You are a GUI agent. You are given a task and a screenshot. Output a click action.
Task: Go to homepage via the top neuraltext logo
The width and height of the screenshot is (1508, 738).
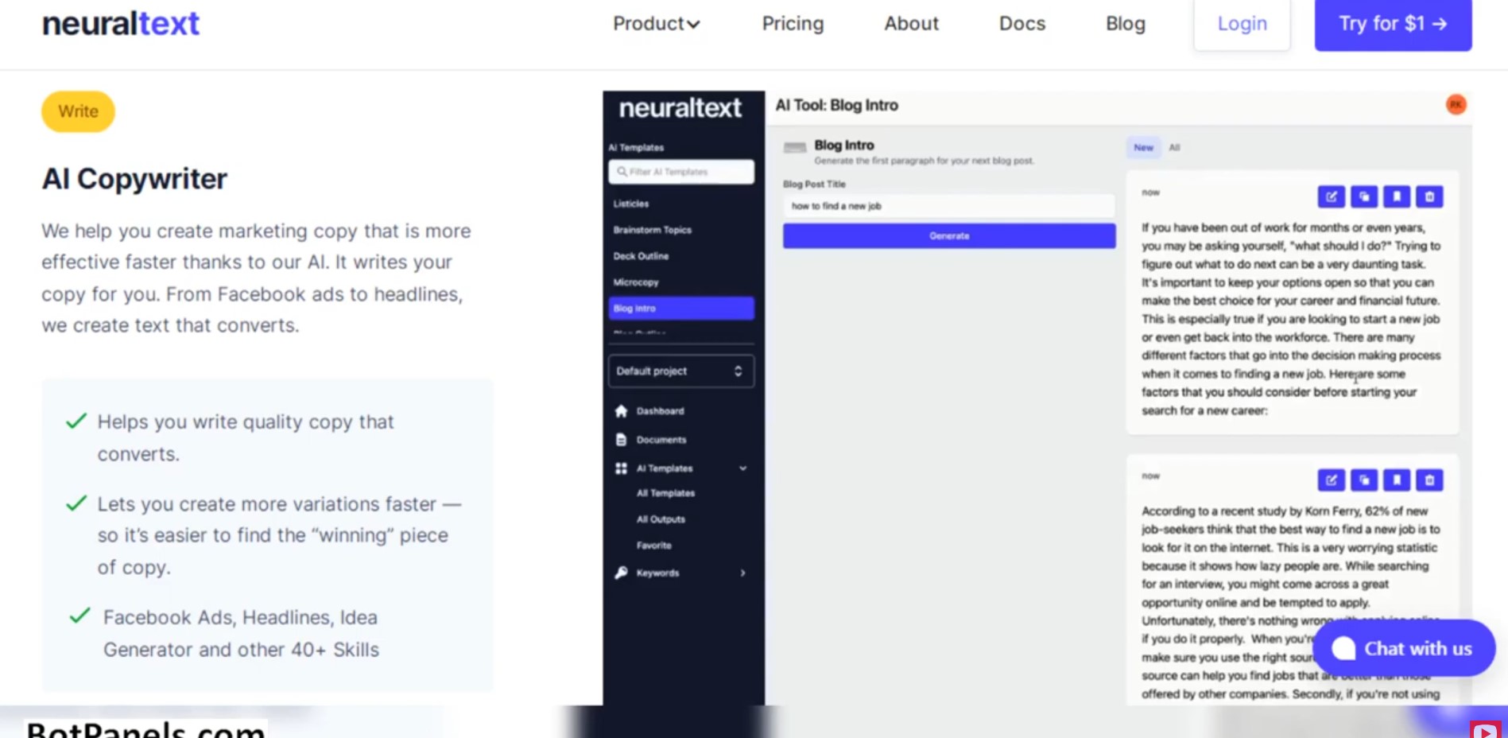pos(121,24)
